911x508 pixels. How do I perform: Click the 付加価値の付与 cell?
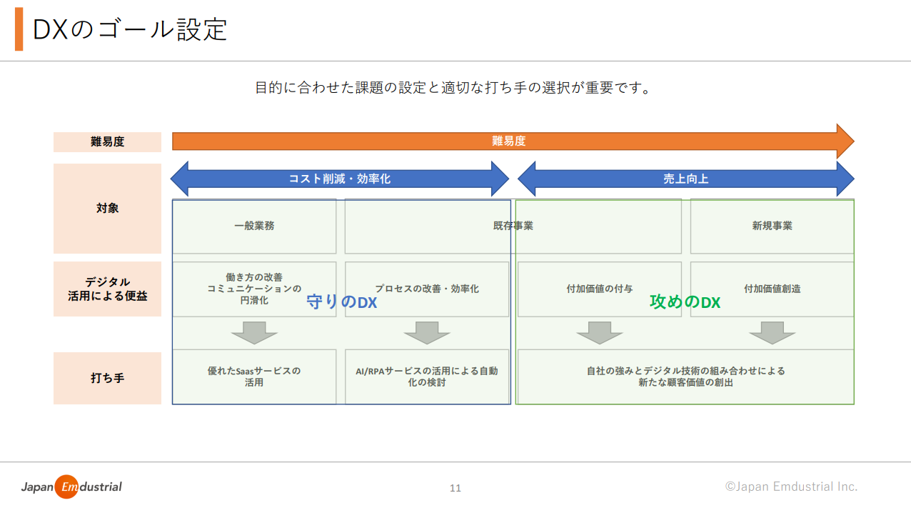[599, 289]
